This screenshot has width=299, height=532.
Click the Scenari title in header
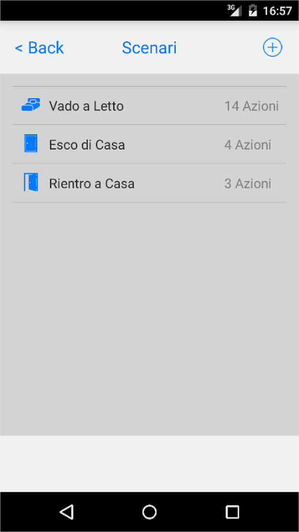pyautogui.click(x=149, y=47)
